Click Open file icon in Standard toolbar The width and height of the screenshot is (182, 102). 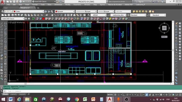click(x=6, y=15)
